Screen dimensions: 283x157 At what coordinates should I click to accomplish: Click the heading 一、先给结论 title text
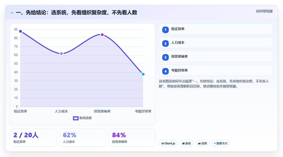pyautogui.click(x=77, y=13)
